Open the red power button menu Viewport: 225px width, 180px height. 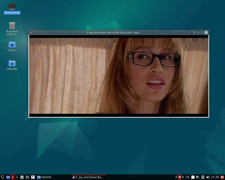coord(222,177)
